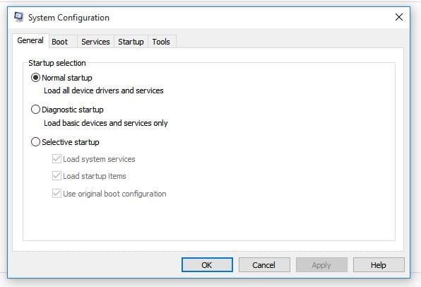Click the Apply button
The height and width of the screenshot is (287, 421).
pyautogui.click(x=321, y=265)
